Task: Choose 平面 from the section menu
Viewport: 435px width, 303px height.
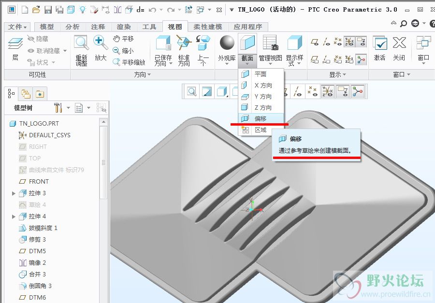Action: coord(261,74)
